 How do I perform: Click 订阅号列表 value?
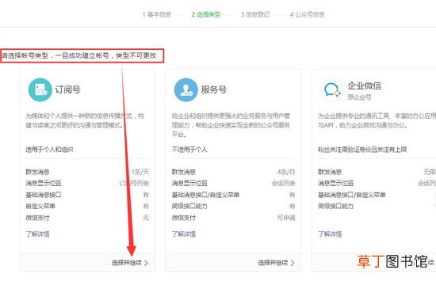click(134, 183)
